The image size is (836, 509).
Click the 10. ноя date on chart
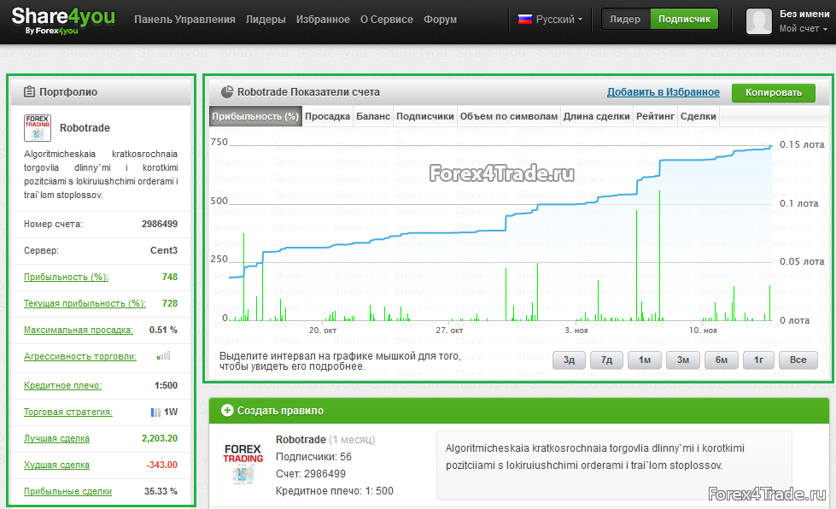703,331
